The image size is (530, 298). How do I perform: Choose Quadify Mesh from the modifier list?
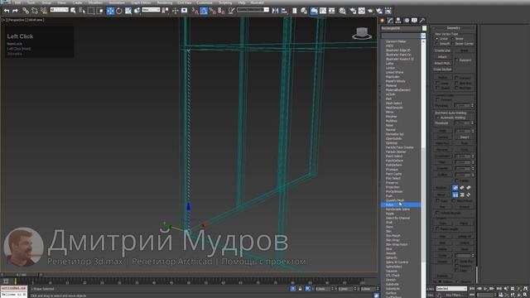coord(395,200)
